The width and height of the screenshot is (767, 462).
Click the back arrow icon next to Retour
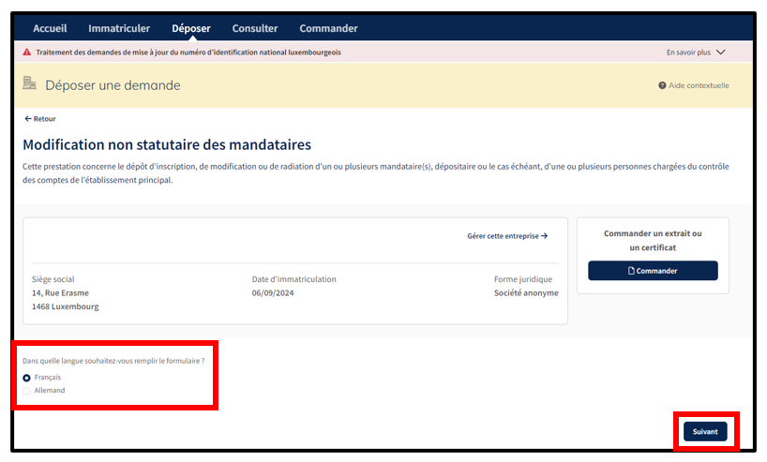tap(27, 119)
